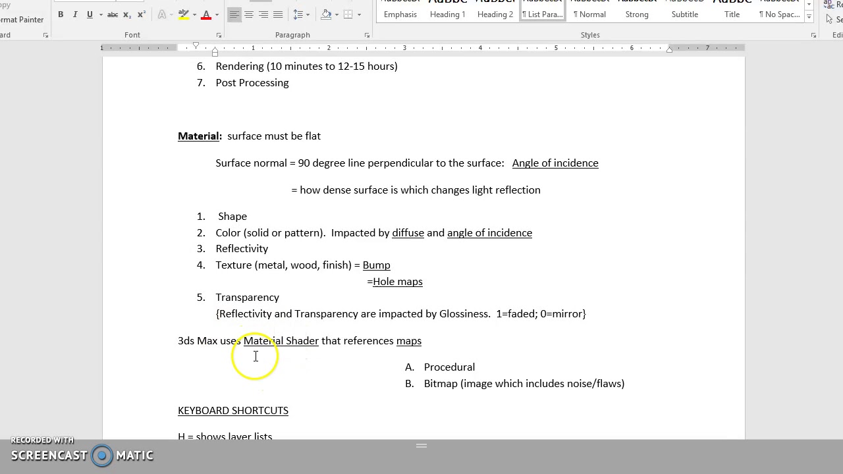Image resolution: width=843 pixels, height=474 pixels.
Task: Apply the Heading 1 style
Action: tap(448, 11)
